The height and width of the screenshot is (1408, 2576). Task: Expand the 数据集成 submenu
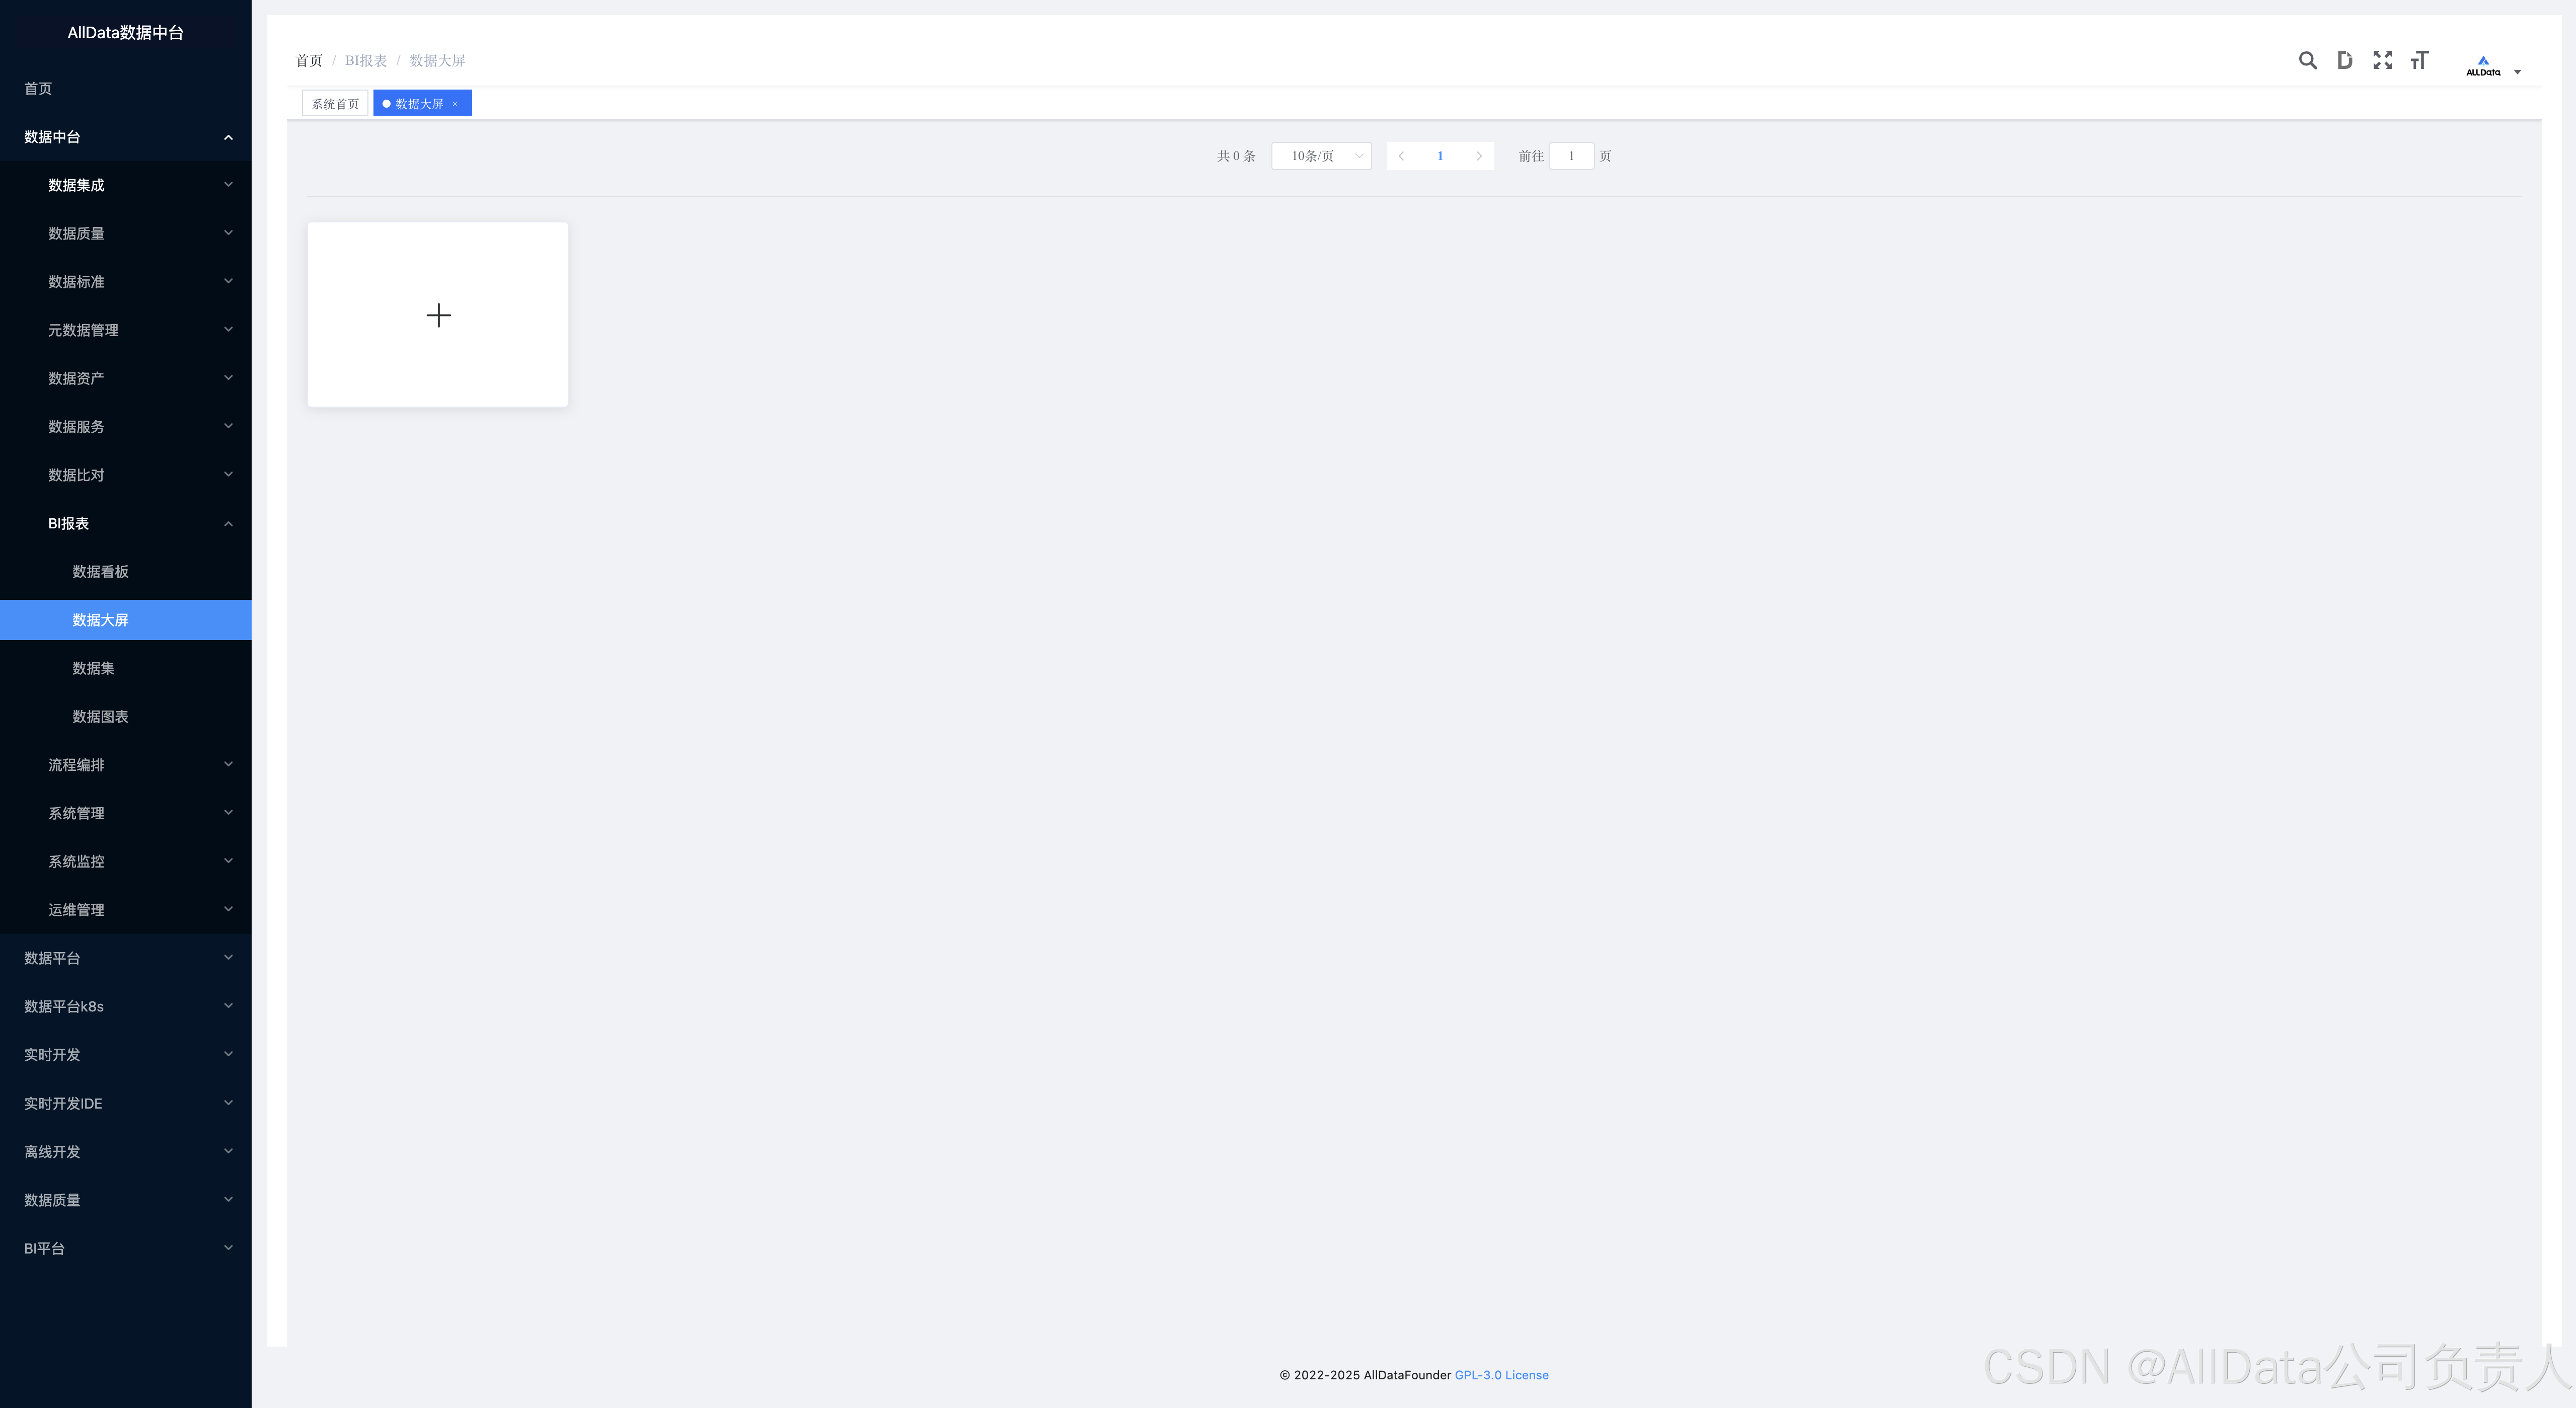[125, 185]
